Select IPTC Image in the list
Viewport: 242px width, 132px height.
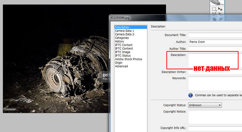point(123,52)
